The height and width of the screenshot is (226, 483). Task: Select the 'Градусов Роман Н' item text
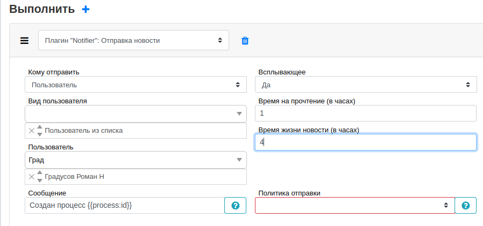coord(75,177)
